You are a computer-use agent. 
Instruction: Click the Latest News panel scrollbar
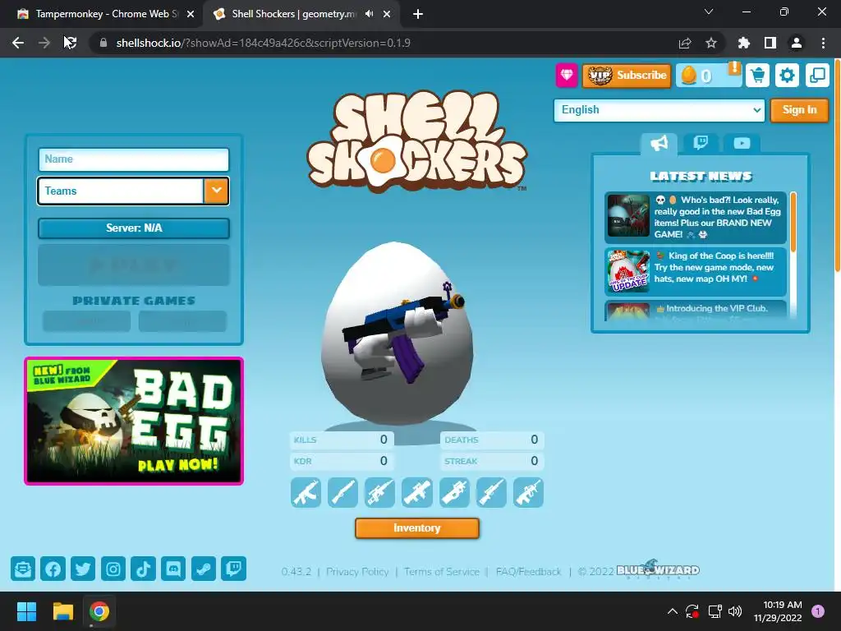coord(793,223)
